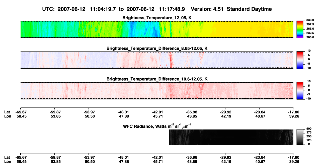The width and height of the screenshot is (326, 167).
Task: Click the 10 label on the 8.65-12.05 colorbar
Action: (309, 51)
